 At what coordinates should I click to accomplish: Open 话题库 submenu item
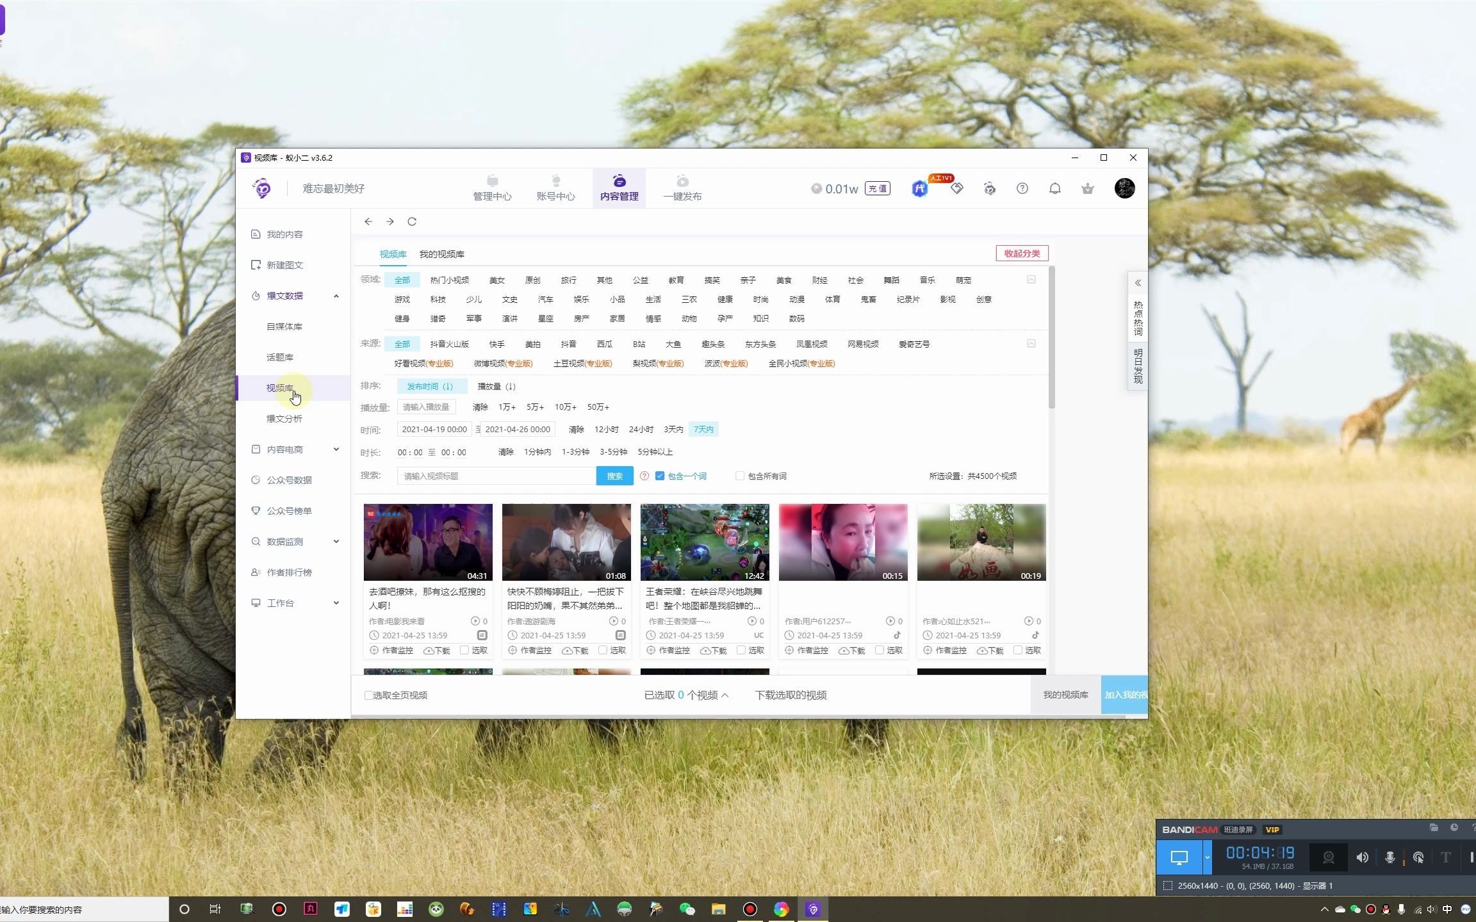pyautogui.click(x=280, y=357)
